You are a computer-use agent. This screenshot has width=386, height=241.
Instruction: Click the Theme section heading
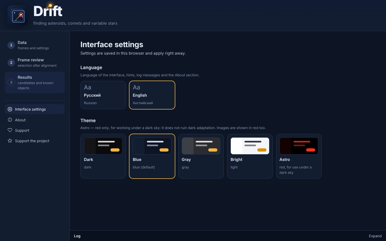(88, 120)
